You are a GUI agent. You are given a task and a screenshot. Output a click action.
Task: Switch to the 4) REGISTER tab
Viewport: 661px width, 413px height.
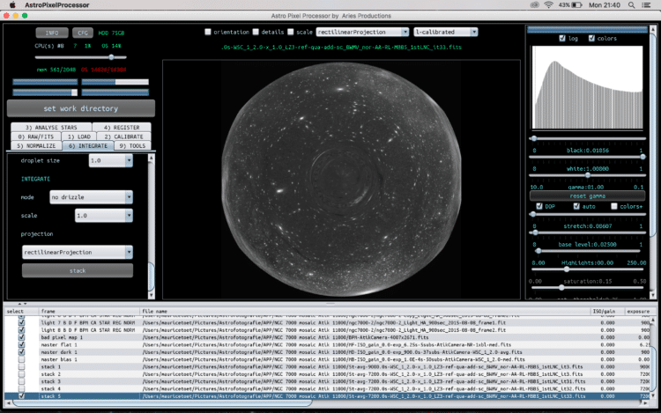[x=122, y=127]
